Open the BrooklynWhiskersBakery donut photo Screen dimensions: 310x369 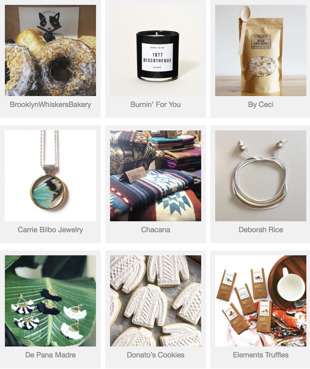point(50,50)
